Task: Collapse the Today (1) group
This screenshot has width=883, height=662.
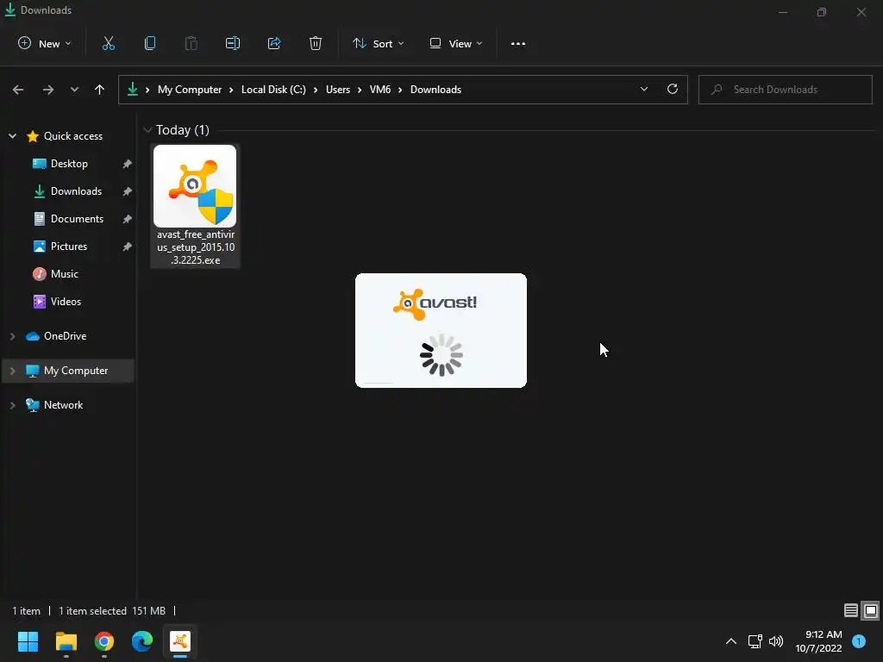Action: click(147, 130)
